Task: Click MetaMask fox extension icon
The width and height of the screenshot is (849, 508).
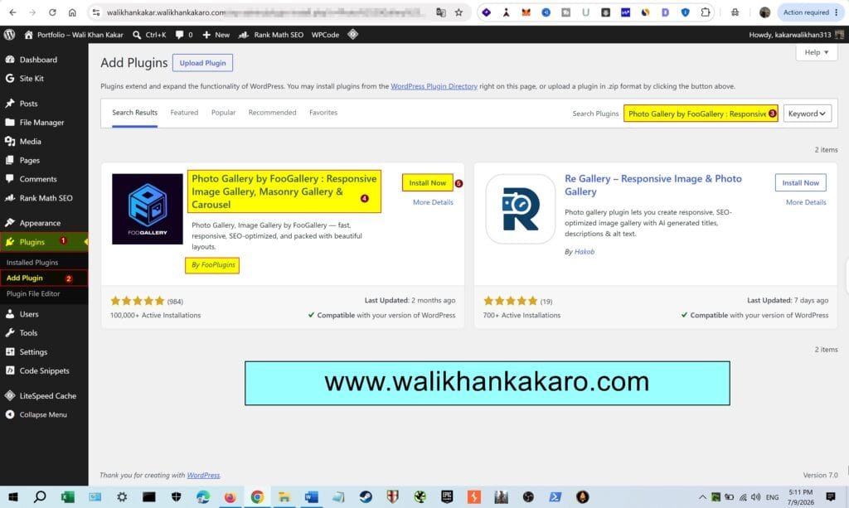Action: [x=526, y=12]
